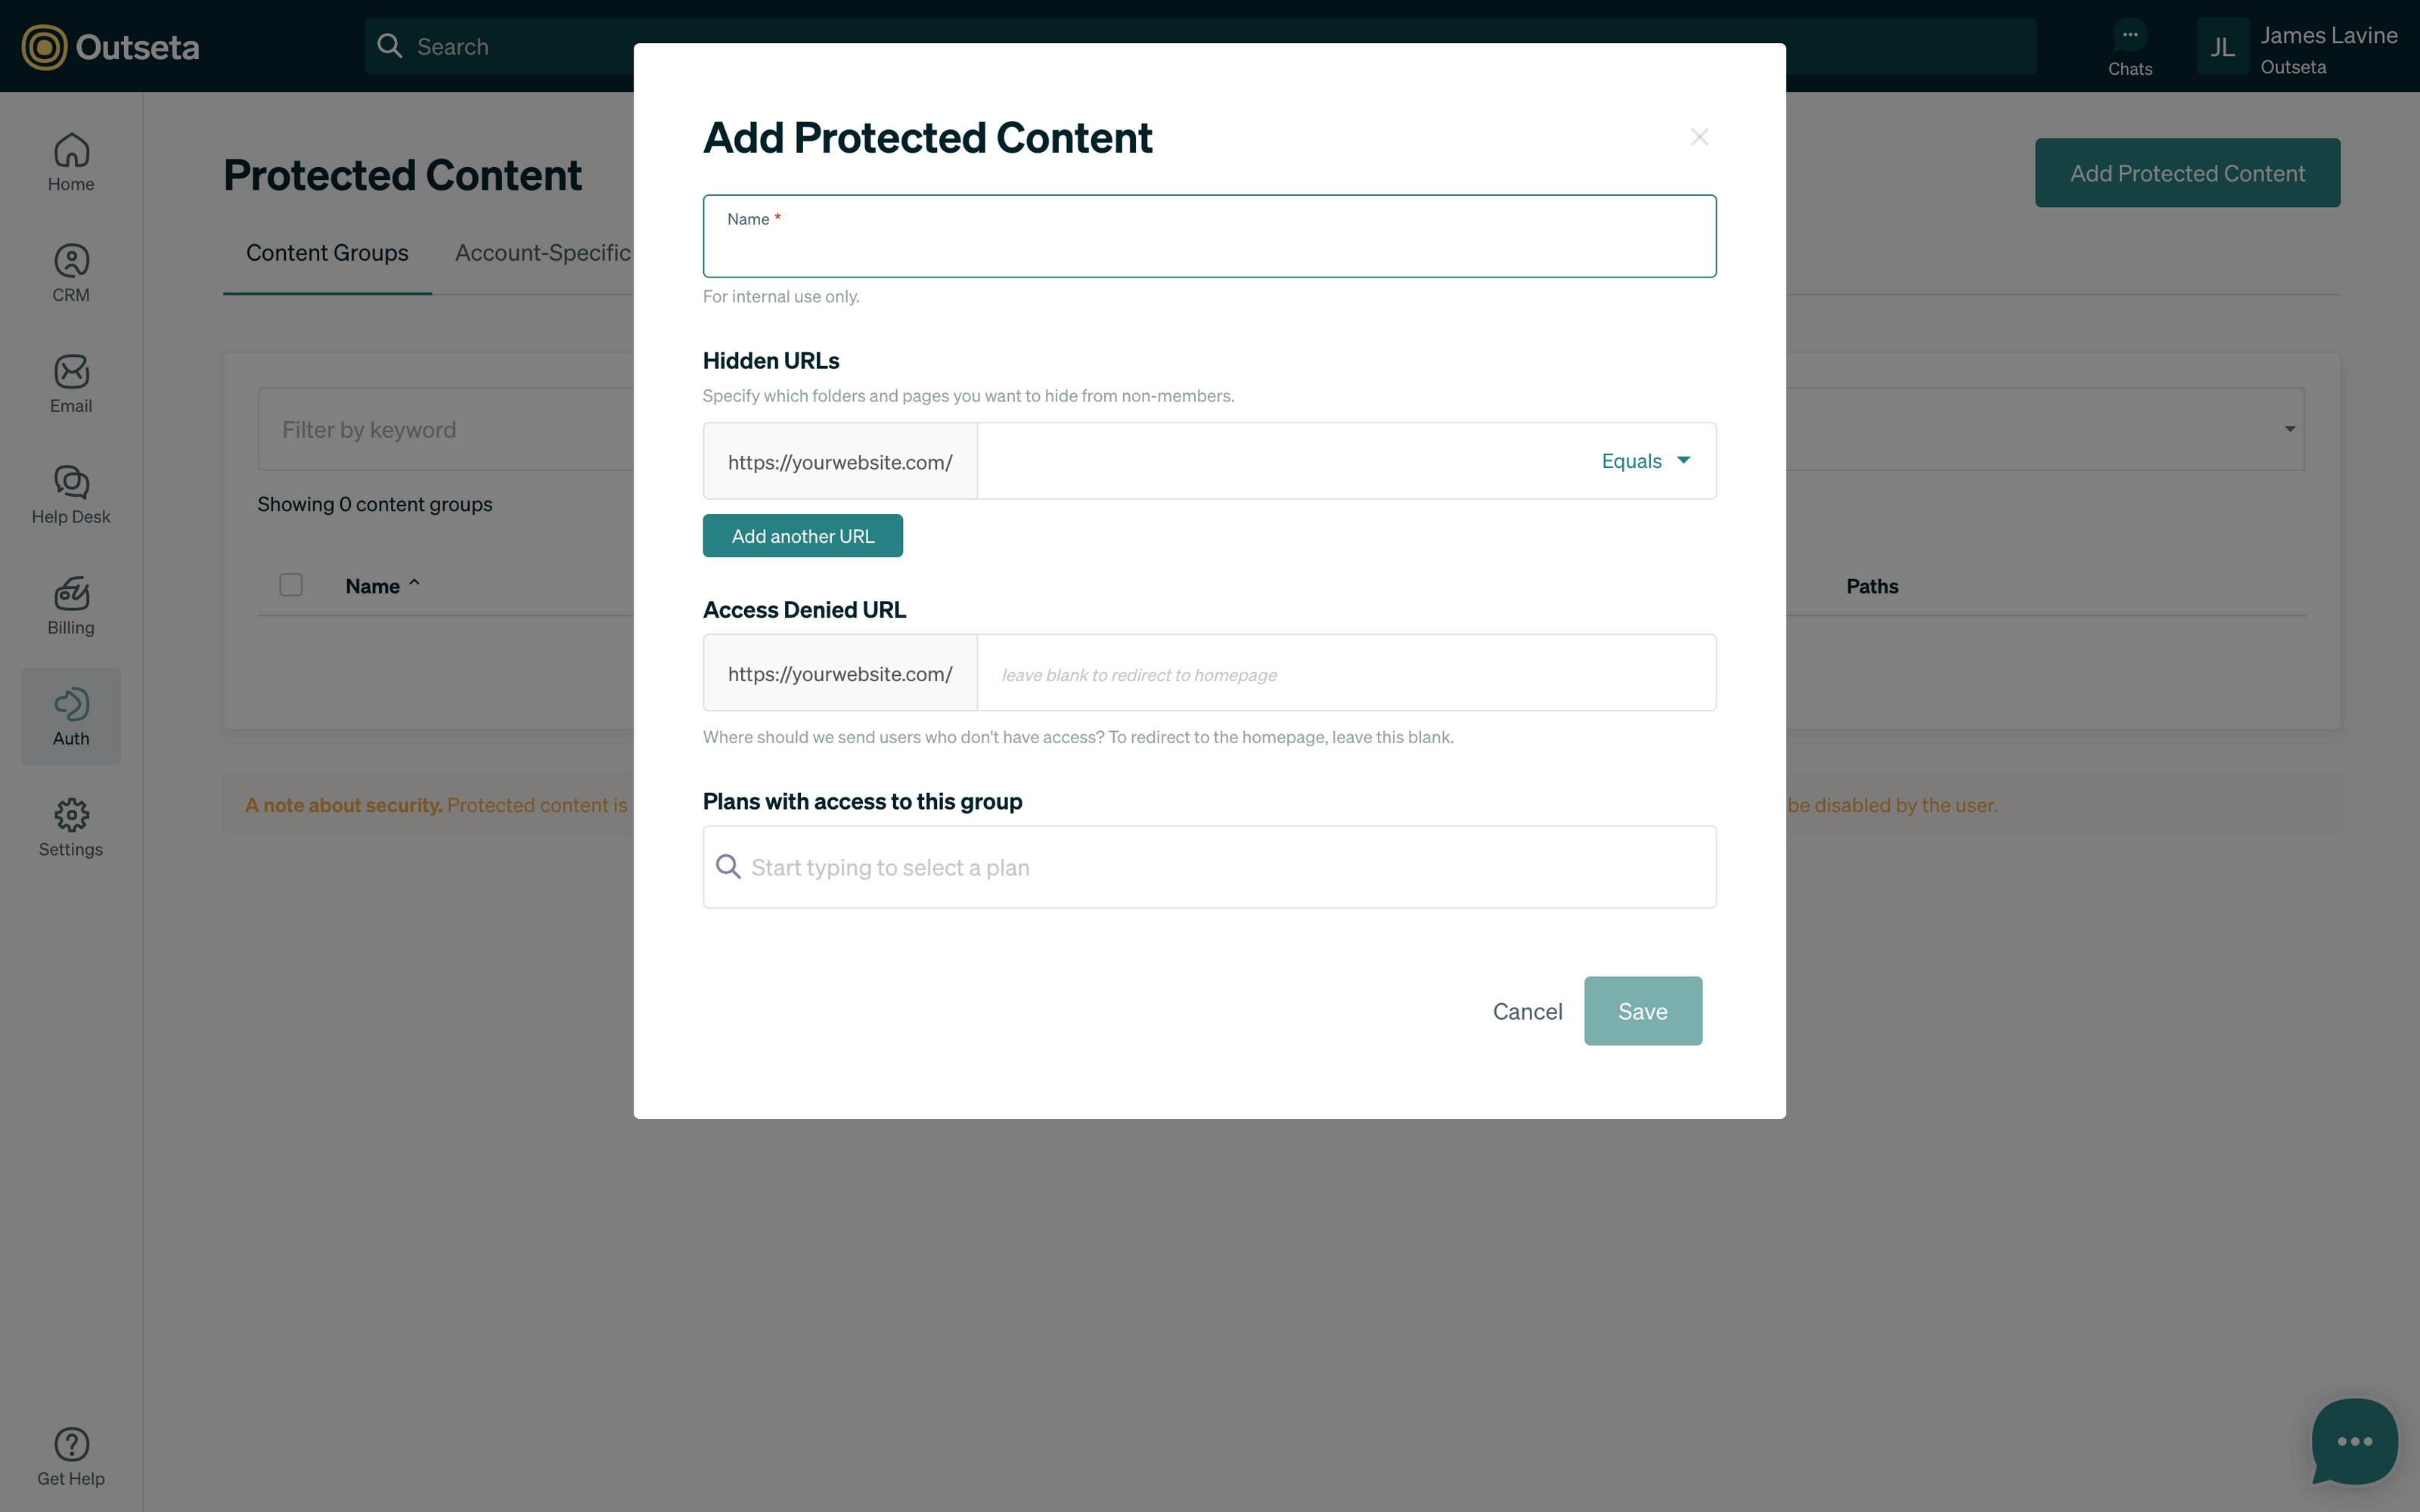
Task: Toggle the select-all checkbox in the table header
Action: coord(291,585)
